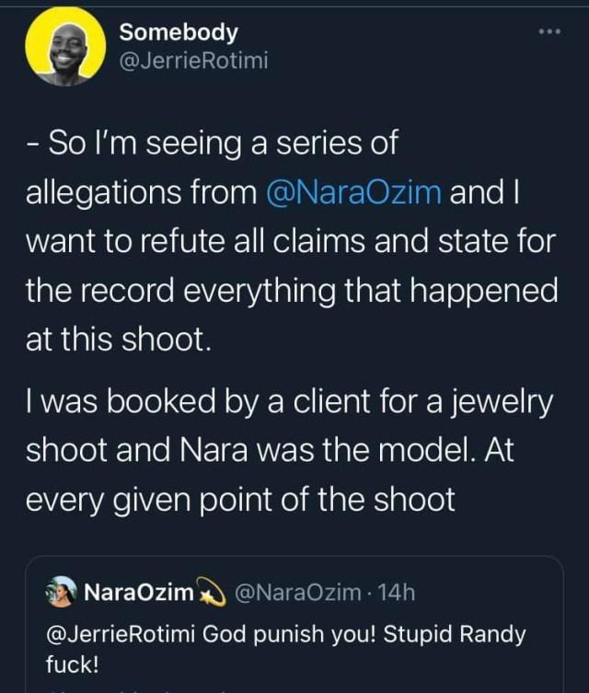Click the yellow profile avatar of Somebody
The height and width of the screenshot is (693, 589).
(x=62, y=46)
